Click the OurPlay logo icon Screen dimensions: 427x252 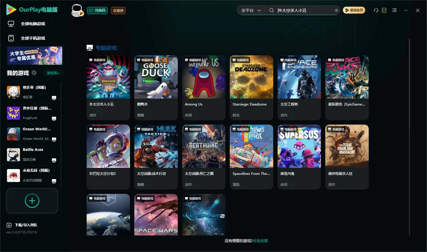click(x=11, y=10)
